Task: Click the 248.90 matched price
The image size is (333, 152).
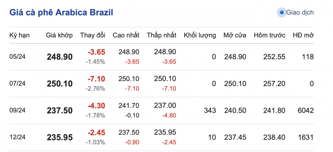Action: point(60,57)
